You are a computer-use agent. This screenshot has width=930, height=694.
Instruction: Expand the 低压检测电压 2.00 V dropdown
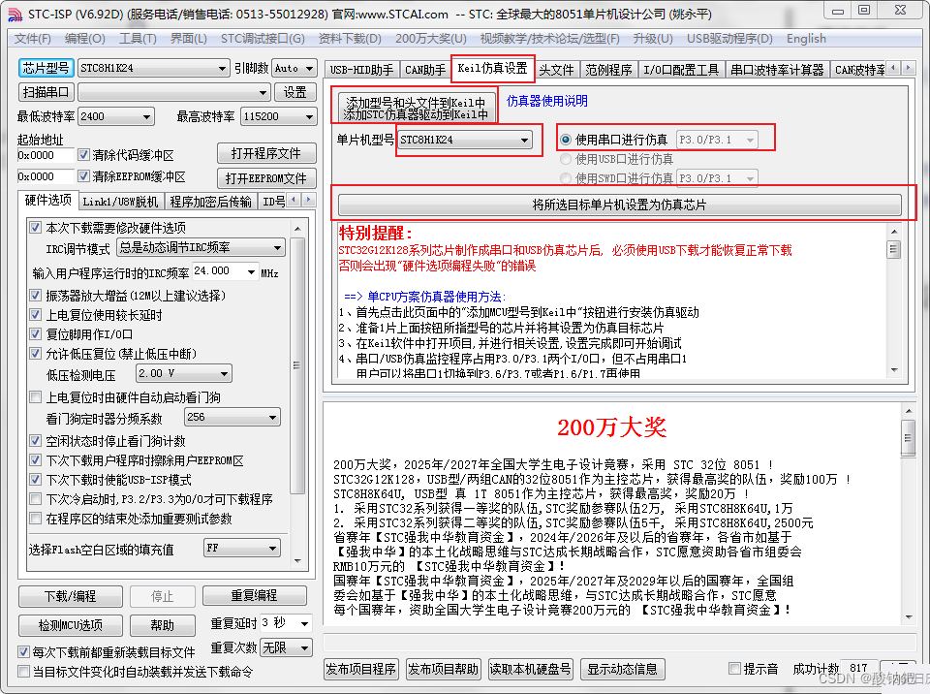coord(224,374)
